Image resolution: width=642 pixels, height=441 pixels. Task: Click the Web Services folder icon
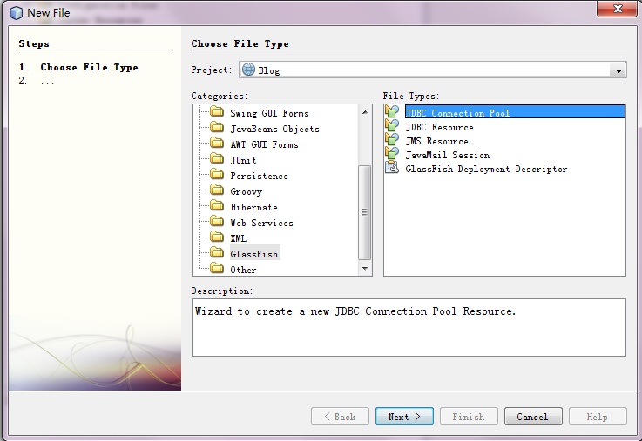click(217, 222)
